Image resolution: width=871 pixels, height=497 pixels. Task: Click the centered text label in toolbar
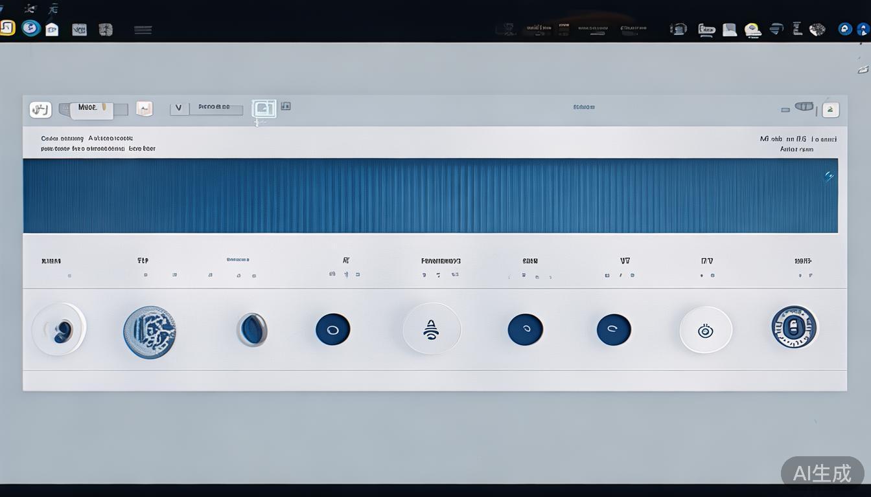(x=584, y=107)
